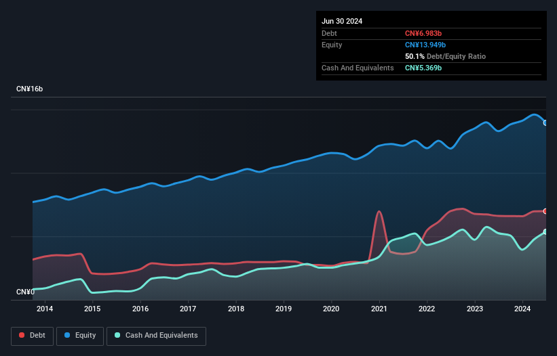Toggle the Cash And Equivalents legend button
Image resolution: width=557 pixels, height=356 pixels.
(156, 336)
